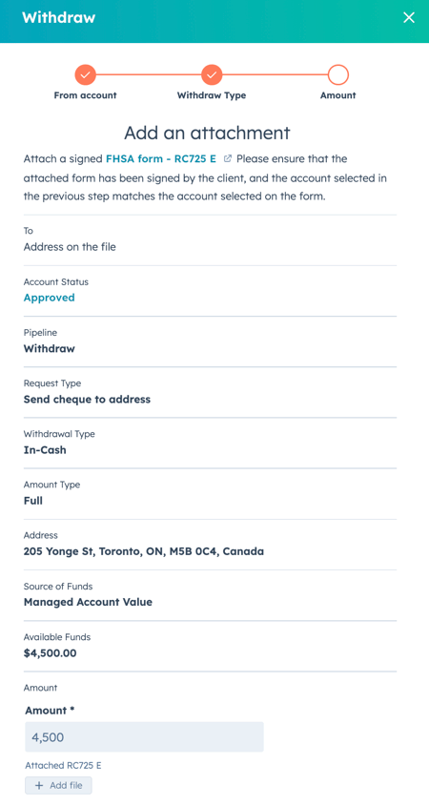The width and height of the screenshot is (429, 806).
Task: Click the Full amount type value
Action: (x=33, y=501)
